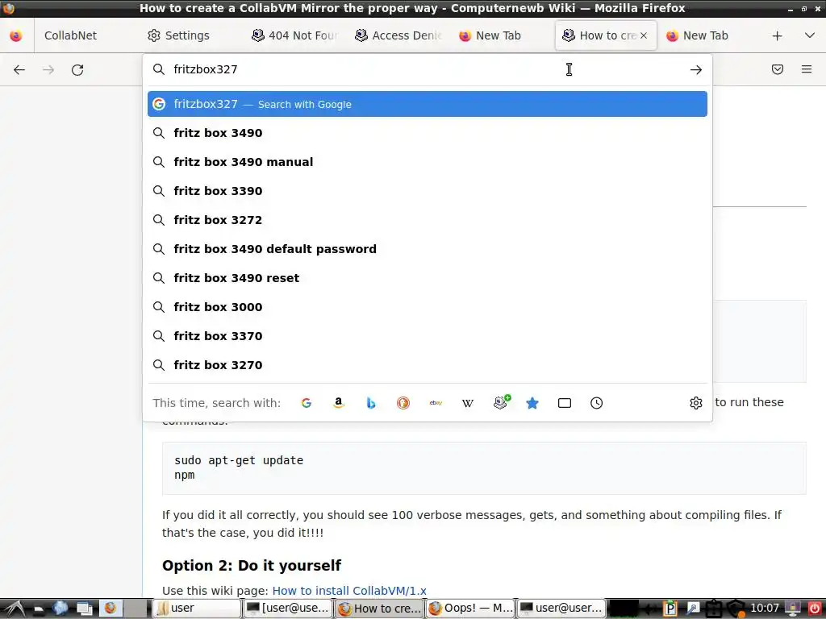Search with eBay one-off engine icon
826x619 pixels.
click(x=436, y=403)
